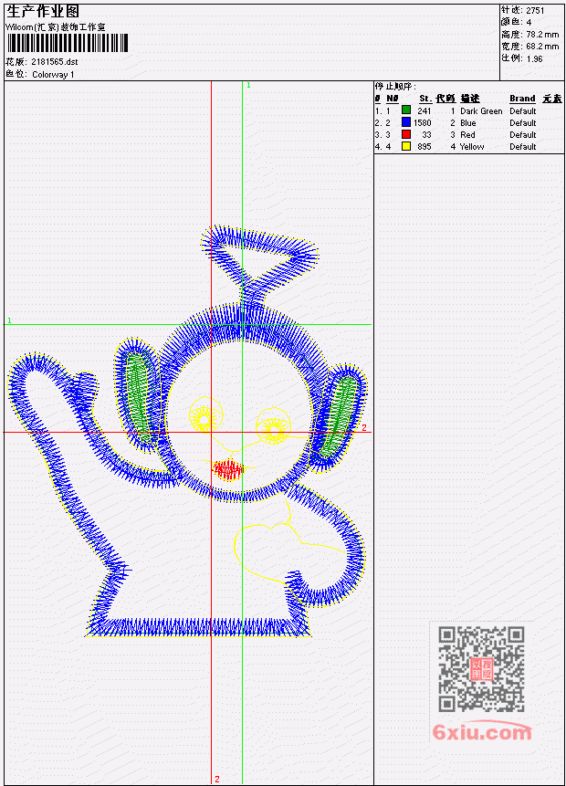
Task: Click the width value '68.2 mm'
Action: (542, 47)
